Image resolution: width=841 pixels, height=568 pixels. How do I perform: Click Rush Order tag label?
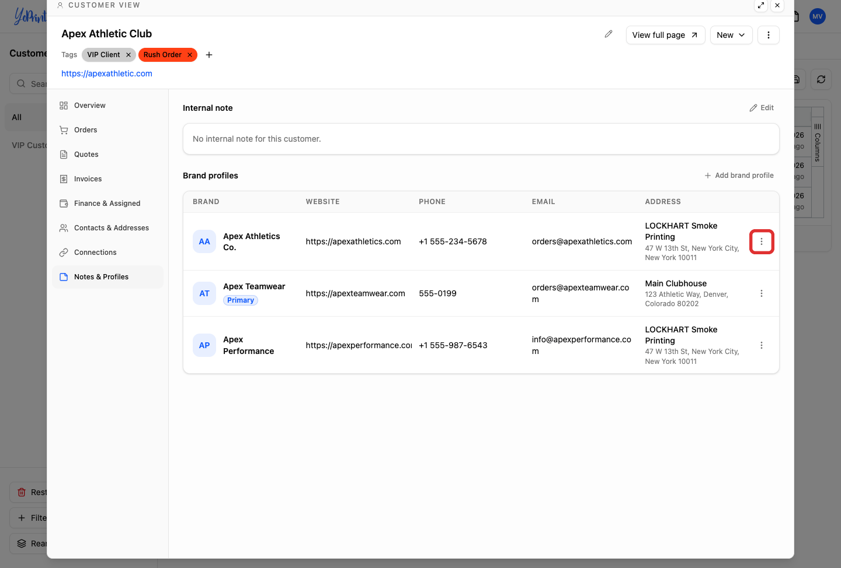click(x=162, y=55)
